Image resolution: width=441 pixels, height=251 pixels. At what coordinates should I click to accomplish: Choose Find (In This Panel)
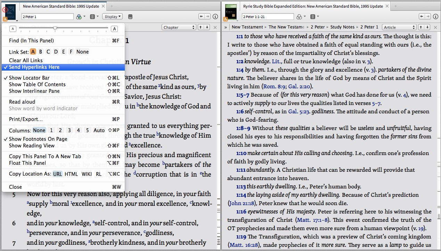tap(63, 41)
